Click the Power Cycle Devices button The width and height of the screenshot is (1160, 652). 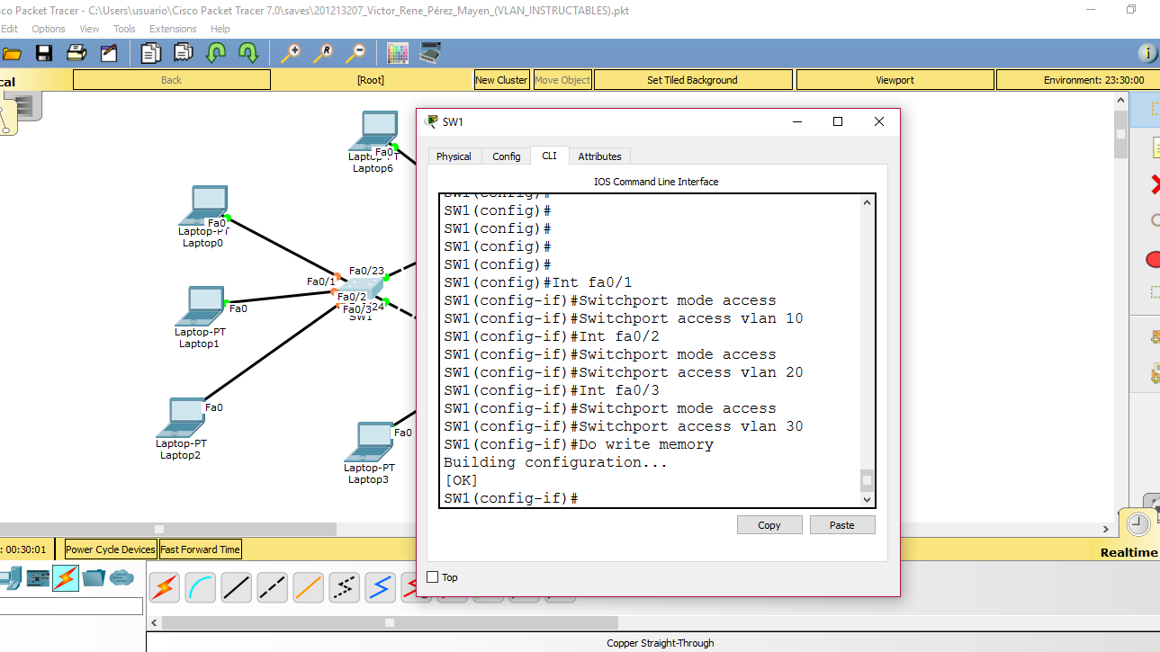tap(111, 549)
